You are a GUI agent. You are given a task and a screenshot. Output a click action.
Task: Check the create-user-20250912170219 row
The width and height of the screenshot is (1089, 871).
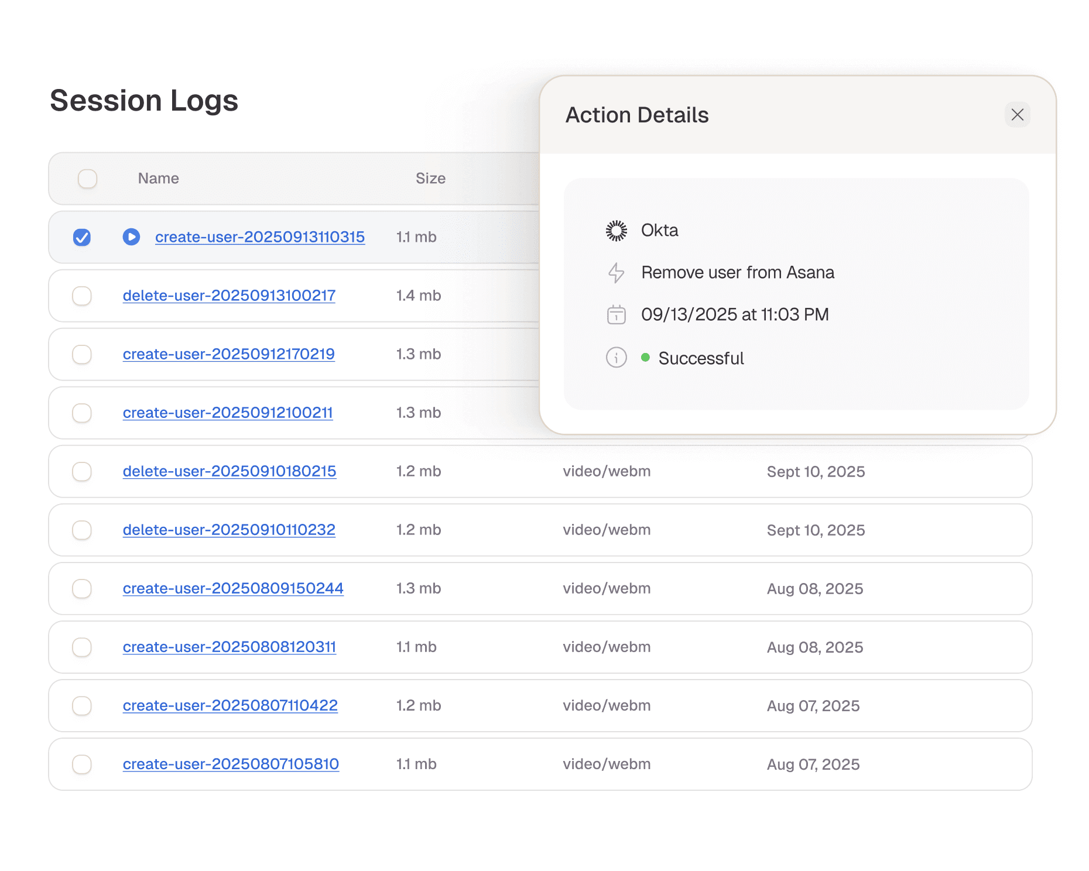82,354
